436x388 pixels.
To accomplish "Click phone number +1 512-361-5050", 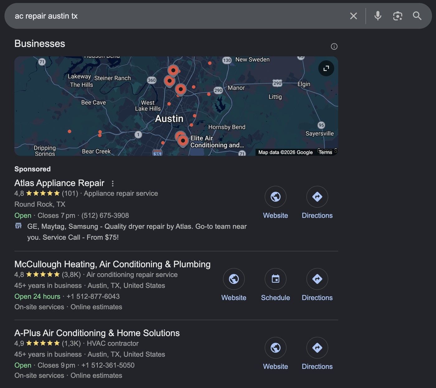I will 108,365.
